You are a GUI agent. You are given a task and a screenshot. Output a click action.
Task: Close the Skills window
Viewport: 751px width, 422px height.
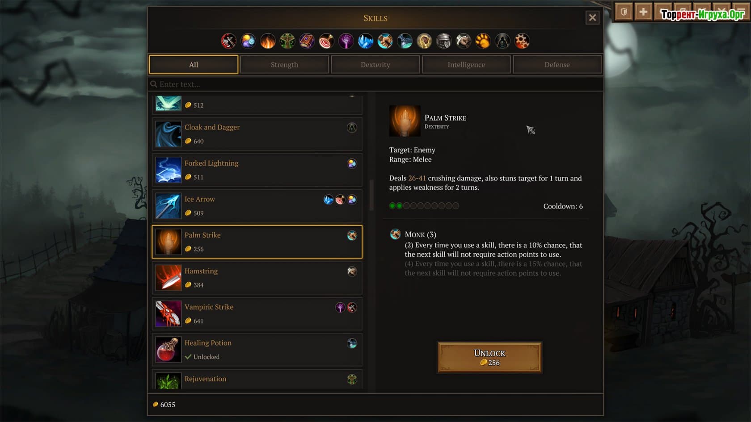point(592,18)
